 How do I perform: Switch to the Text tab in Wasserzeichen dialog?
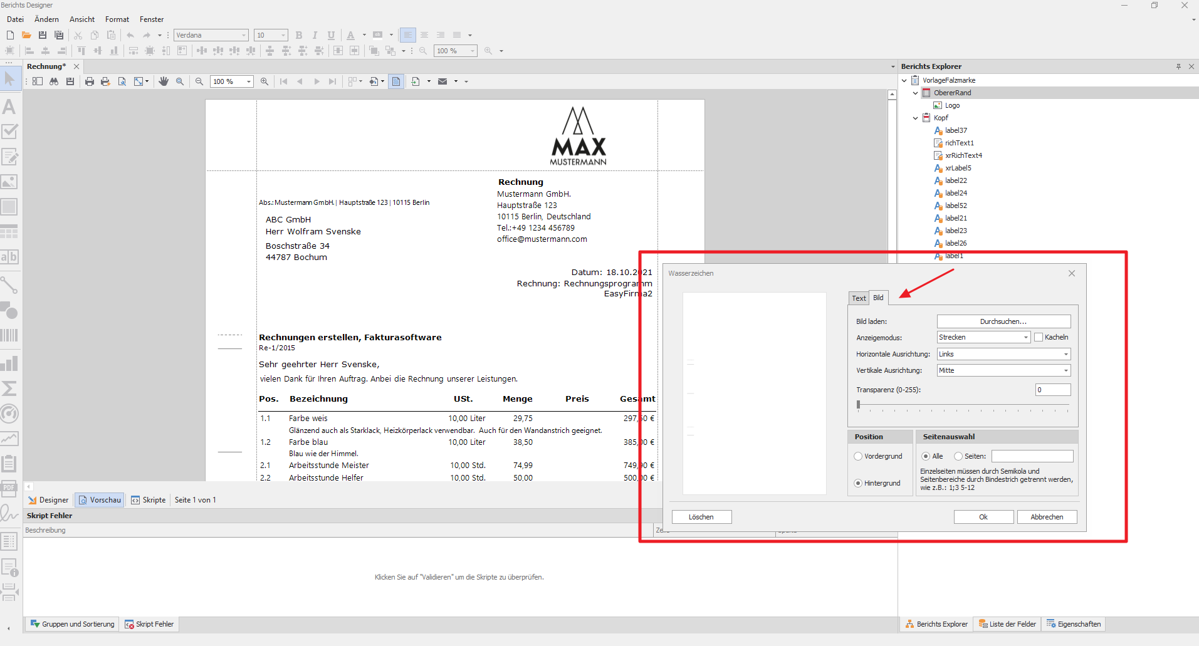tap(859, 298)
